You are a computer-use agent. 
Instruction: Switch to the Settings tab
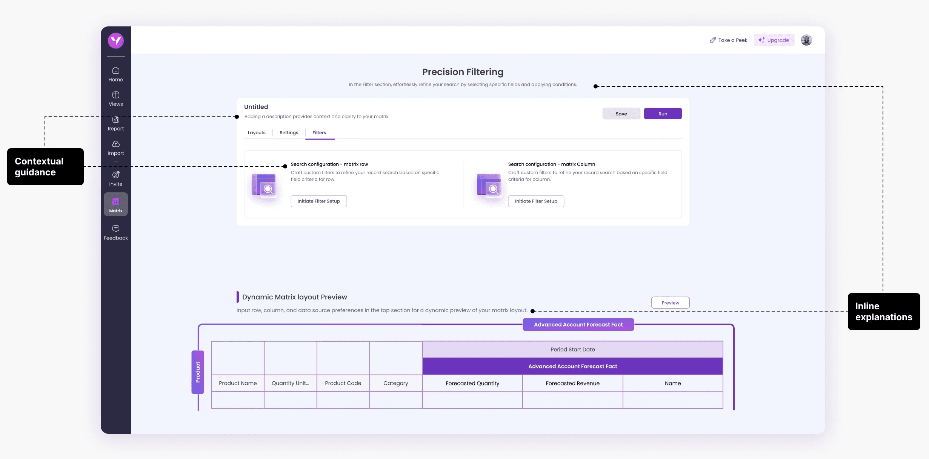[x=289, y=133]
